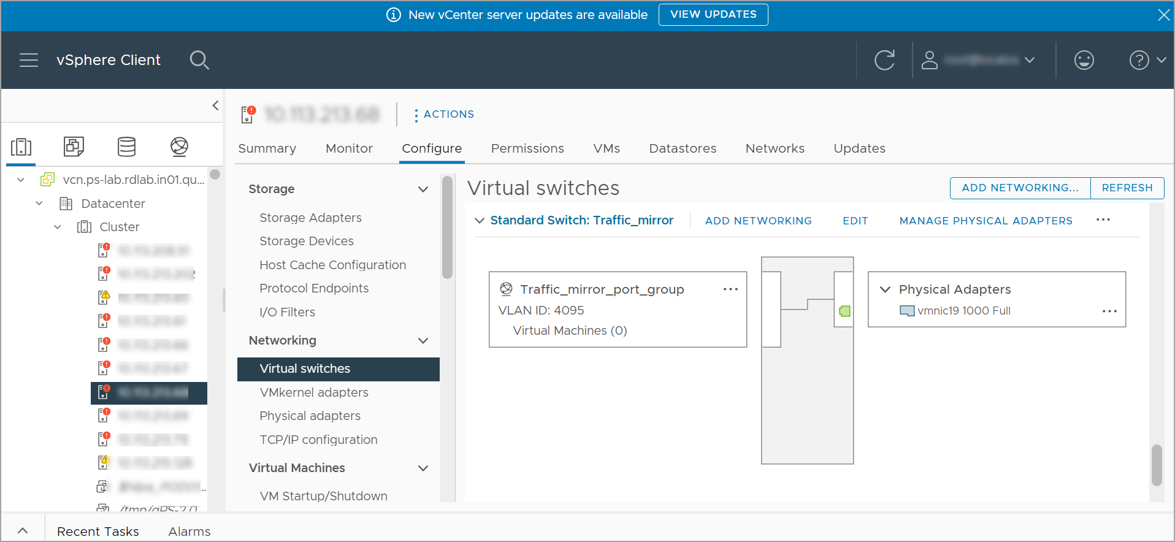Select the Storage inventory icon
This screenshot has width=1175, height=542.
[x=126, y=147]
